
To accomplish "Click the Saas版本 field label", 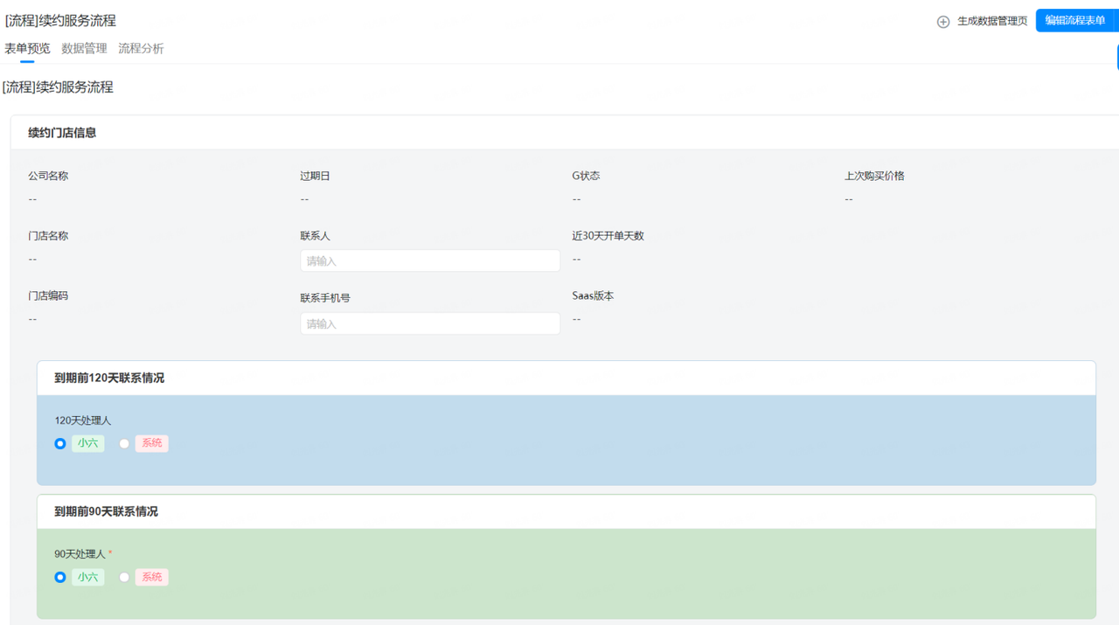I will pos(593,296).
